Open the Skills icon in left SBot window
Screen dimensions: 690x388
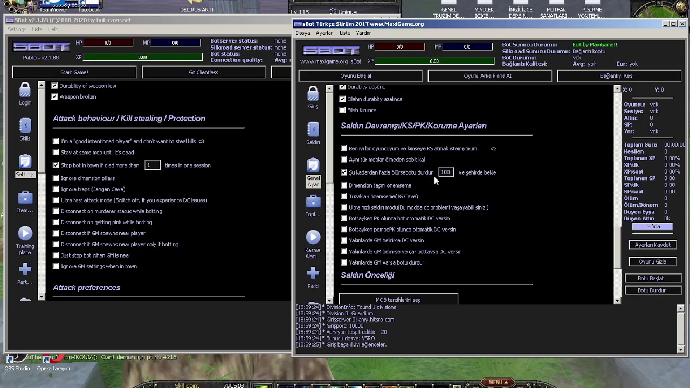point(25,126)
